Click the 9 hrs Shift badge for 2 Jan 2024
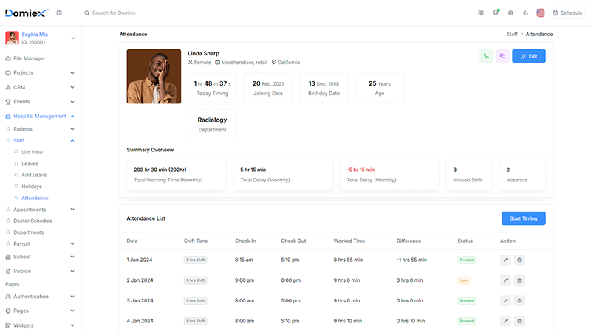 click(195, 280)
